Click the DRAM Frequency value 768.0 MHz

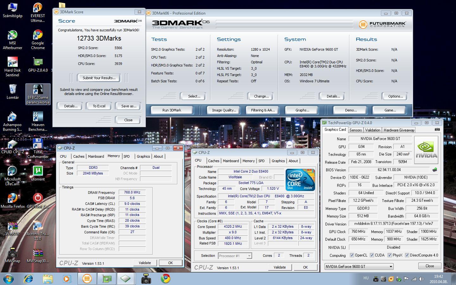(x=132, y=192)
